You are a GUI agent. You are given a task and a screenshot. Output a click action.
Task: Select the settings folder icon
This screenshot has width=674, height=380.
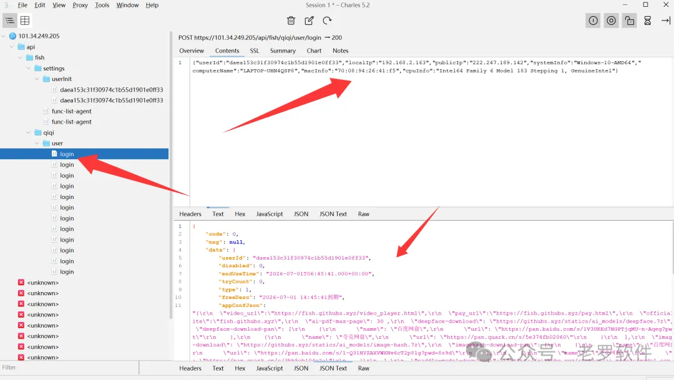point(38,69)
